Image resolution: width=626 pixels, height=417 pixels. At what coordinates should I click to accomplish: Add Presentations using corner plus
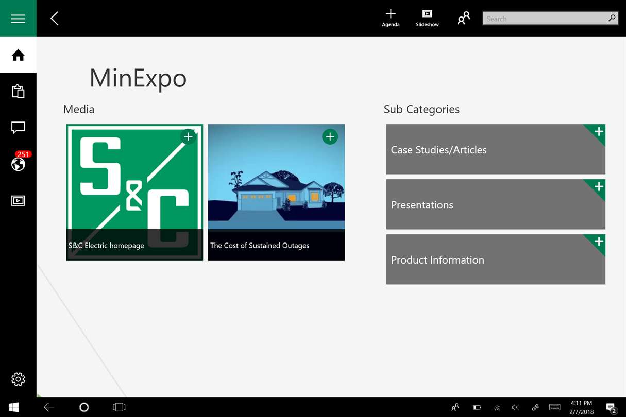pyautogui.click(x=598, y=187)
